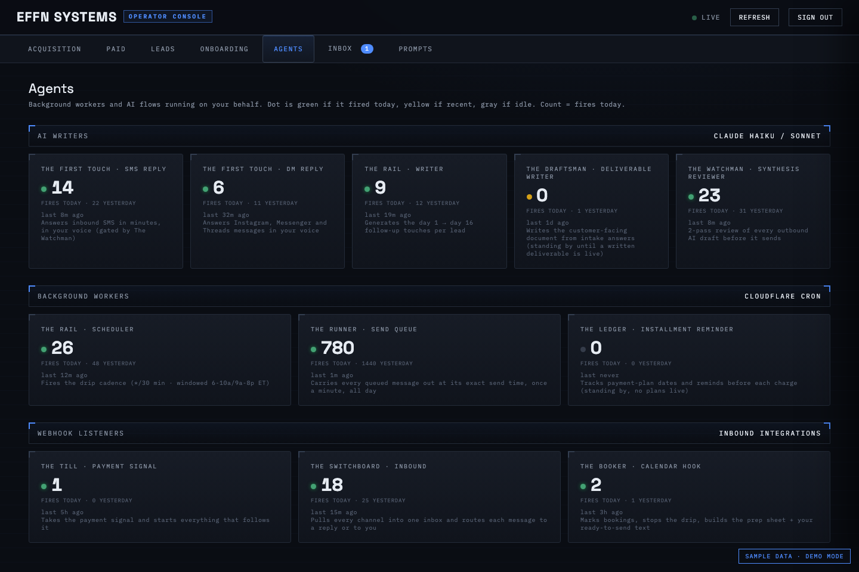Viewport: 859px width, 572px height.
Task: Click the Draftsman yellow status dot
Action: pyautogui.click(x=529, y=197)
